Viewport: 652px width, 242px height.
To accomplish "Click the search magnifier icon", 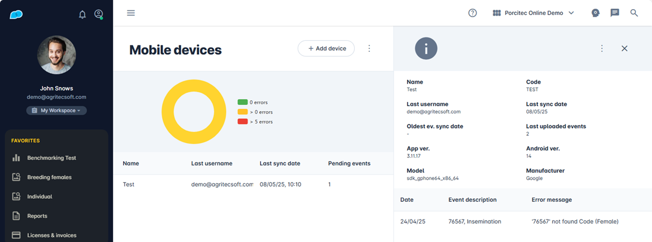I will pos(634,13).
